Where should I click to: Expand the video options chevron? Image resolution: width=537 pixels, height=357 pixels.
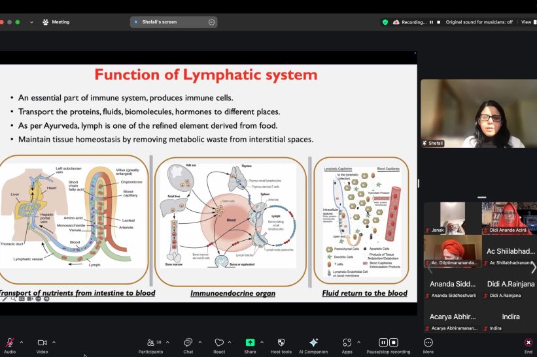click(x=54, y=342)
